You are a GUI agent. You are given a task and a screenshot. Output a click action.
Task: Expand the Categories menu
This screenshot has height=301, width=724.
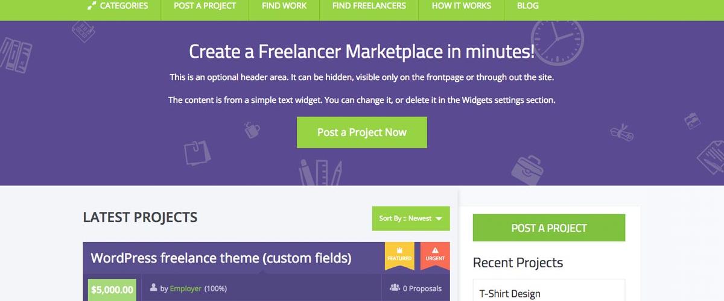point(118,6)
